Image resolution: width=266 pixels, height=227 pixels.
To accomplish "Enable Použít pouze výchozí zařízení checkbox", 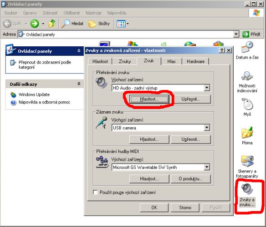I will tap(95, 192).
